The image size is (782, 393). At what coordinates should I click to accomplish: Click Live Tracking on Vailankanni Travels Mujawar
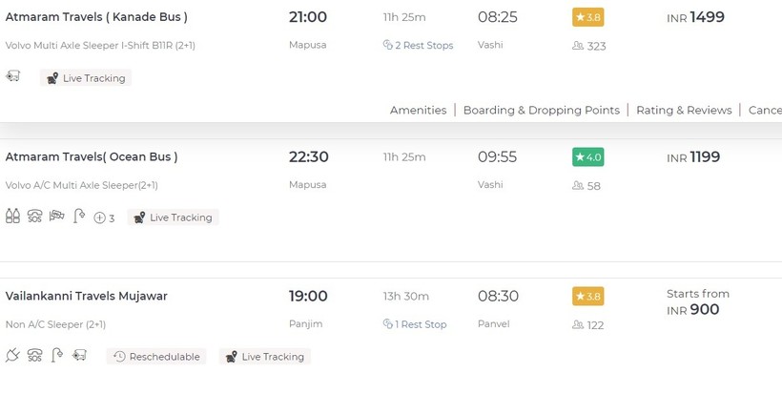[264, 357]
